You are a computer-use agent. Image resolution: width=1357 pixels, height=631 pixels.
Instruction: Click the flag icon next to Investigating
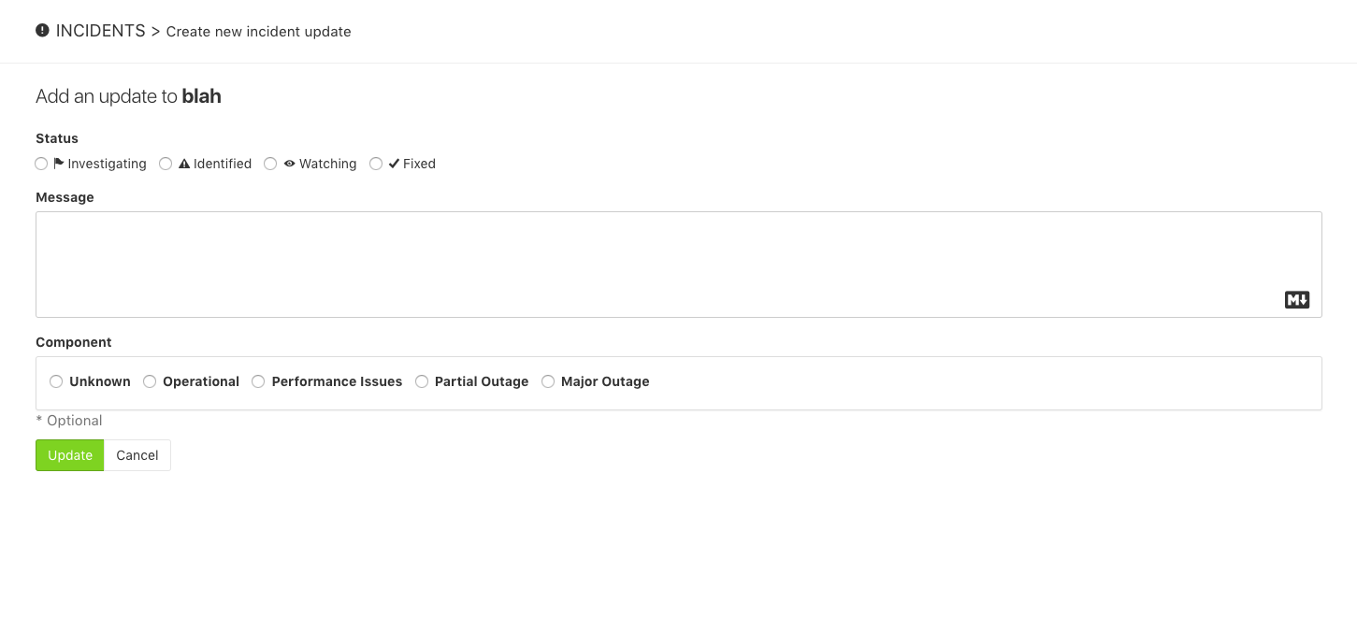point(58,163)
